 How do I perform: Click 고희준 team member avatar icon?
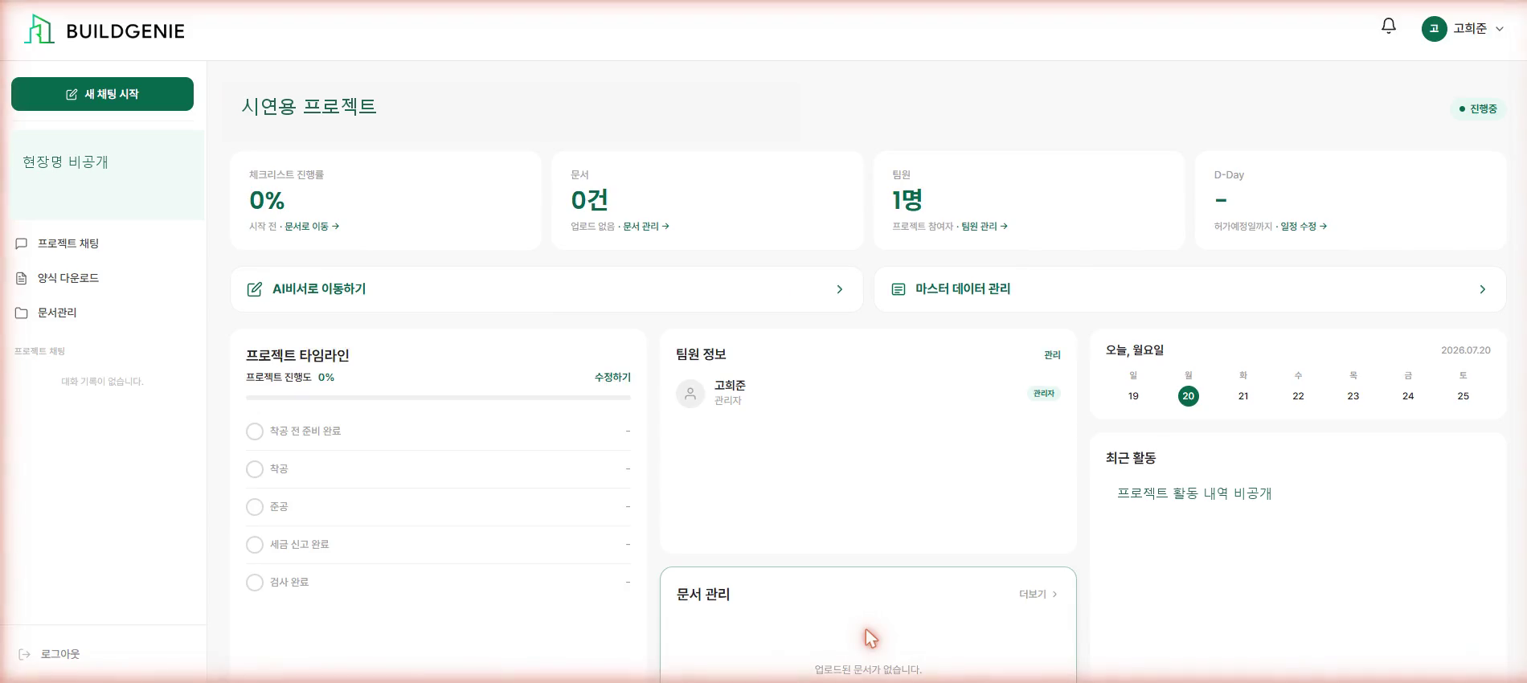(x=690, y=394)
